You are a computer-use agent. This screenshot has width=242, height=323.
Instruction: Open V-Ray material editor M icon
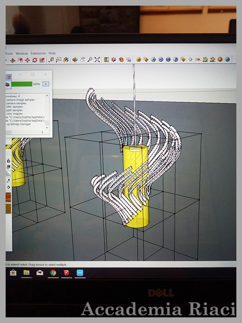(x=138, y=60)
